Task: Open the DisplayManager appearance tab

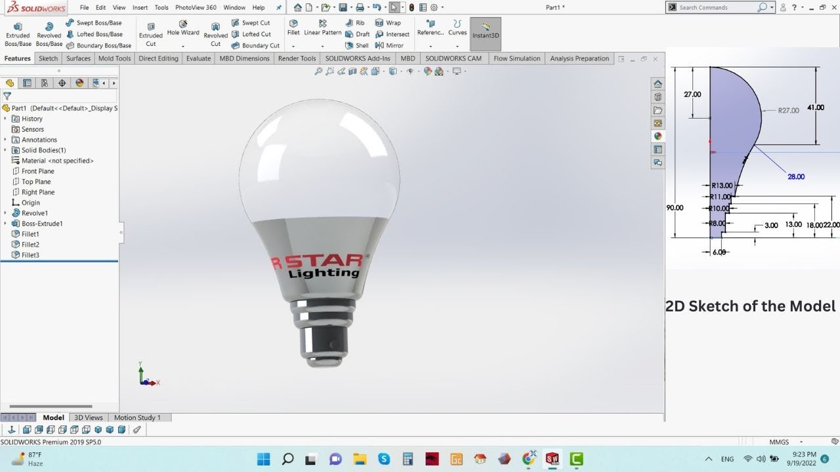Action: click(x=79, y=83)
